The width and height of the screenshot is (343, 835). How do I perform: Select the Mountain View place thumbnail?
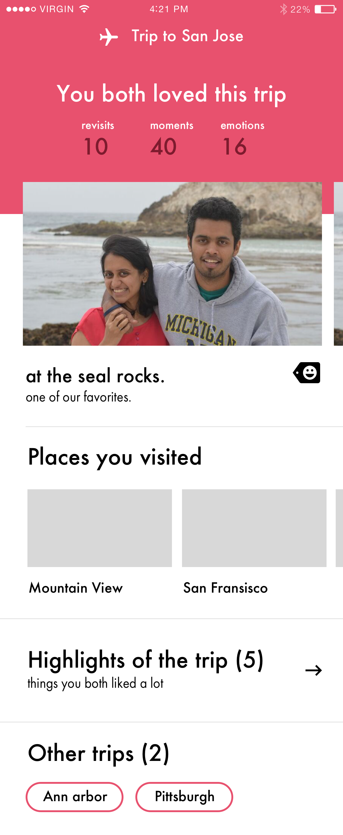[99, 528]
